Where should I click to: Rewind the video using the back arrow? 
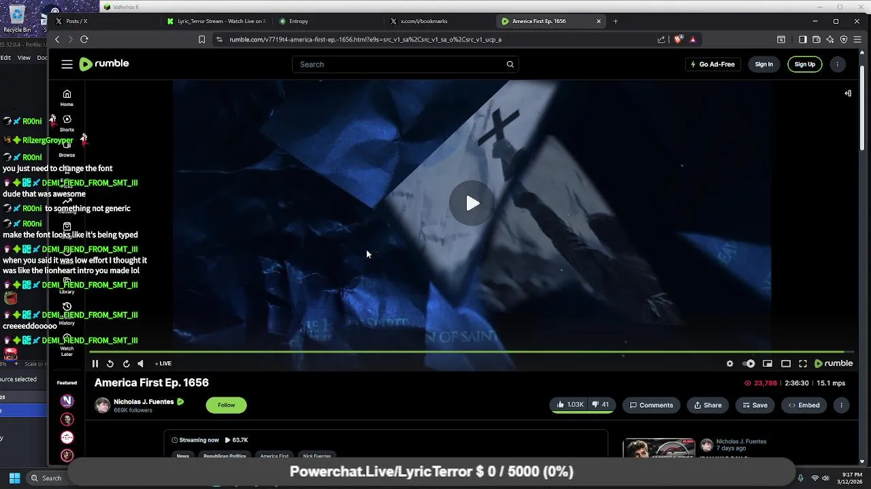(x=110, y=363)
